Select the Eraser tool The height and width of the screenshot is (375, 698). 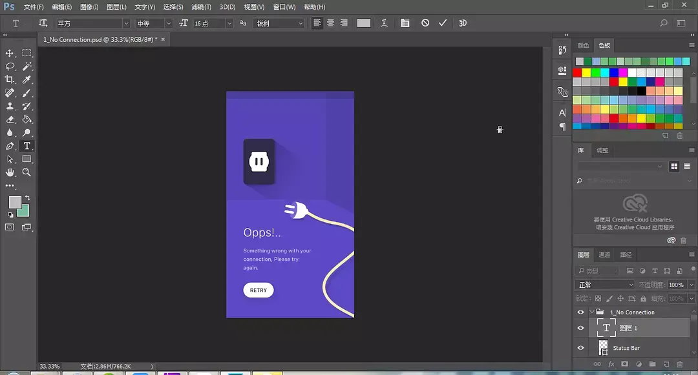coord(10,119)
